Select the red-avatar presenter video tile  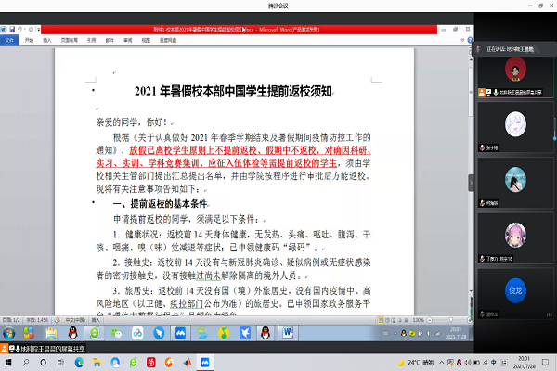512,70
